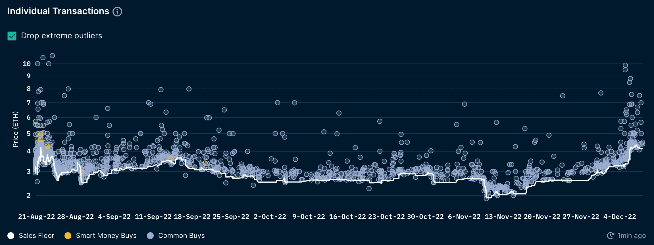654x245 pixels.
Task: Click the info icon beside Individual Transactions
Action: (117, 12)
